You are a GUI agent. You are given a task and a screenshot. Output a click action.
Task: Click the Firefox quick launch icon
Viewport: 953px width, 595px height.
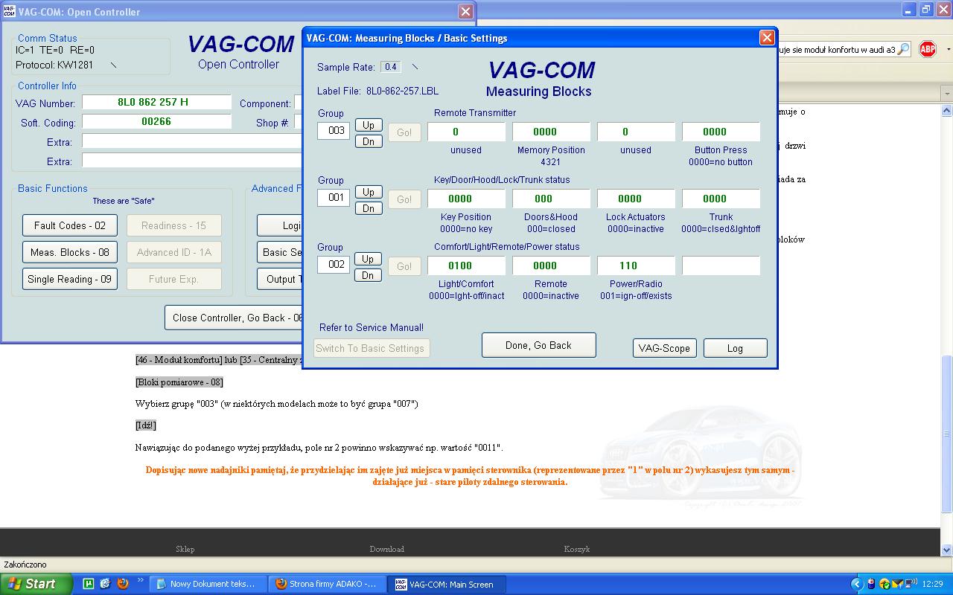click(123, 584)
